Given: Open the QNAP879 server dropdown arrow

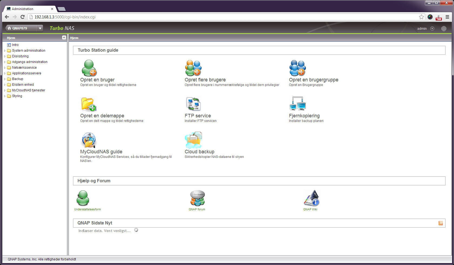Looking at the screenshot, I should tap(40, 28).
